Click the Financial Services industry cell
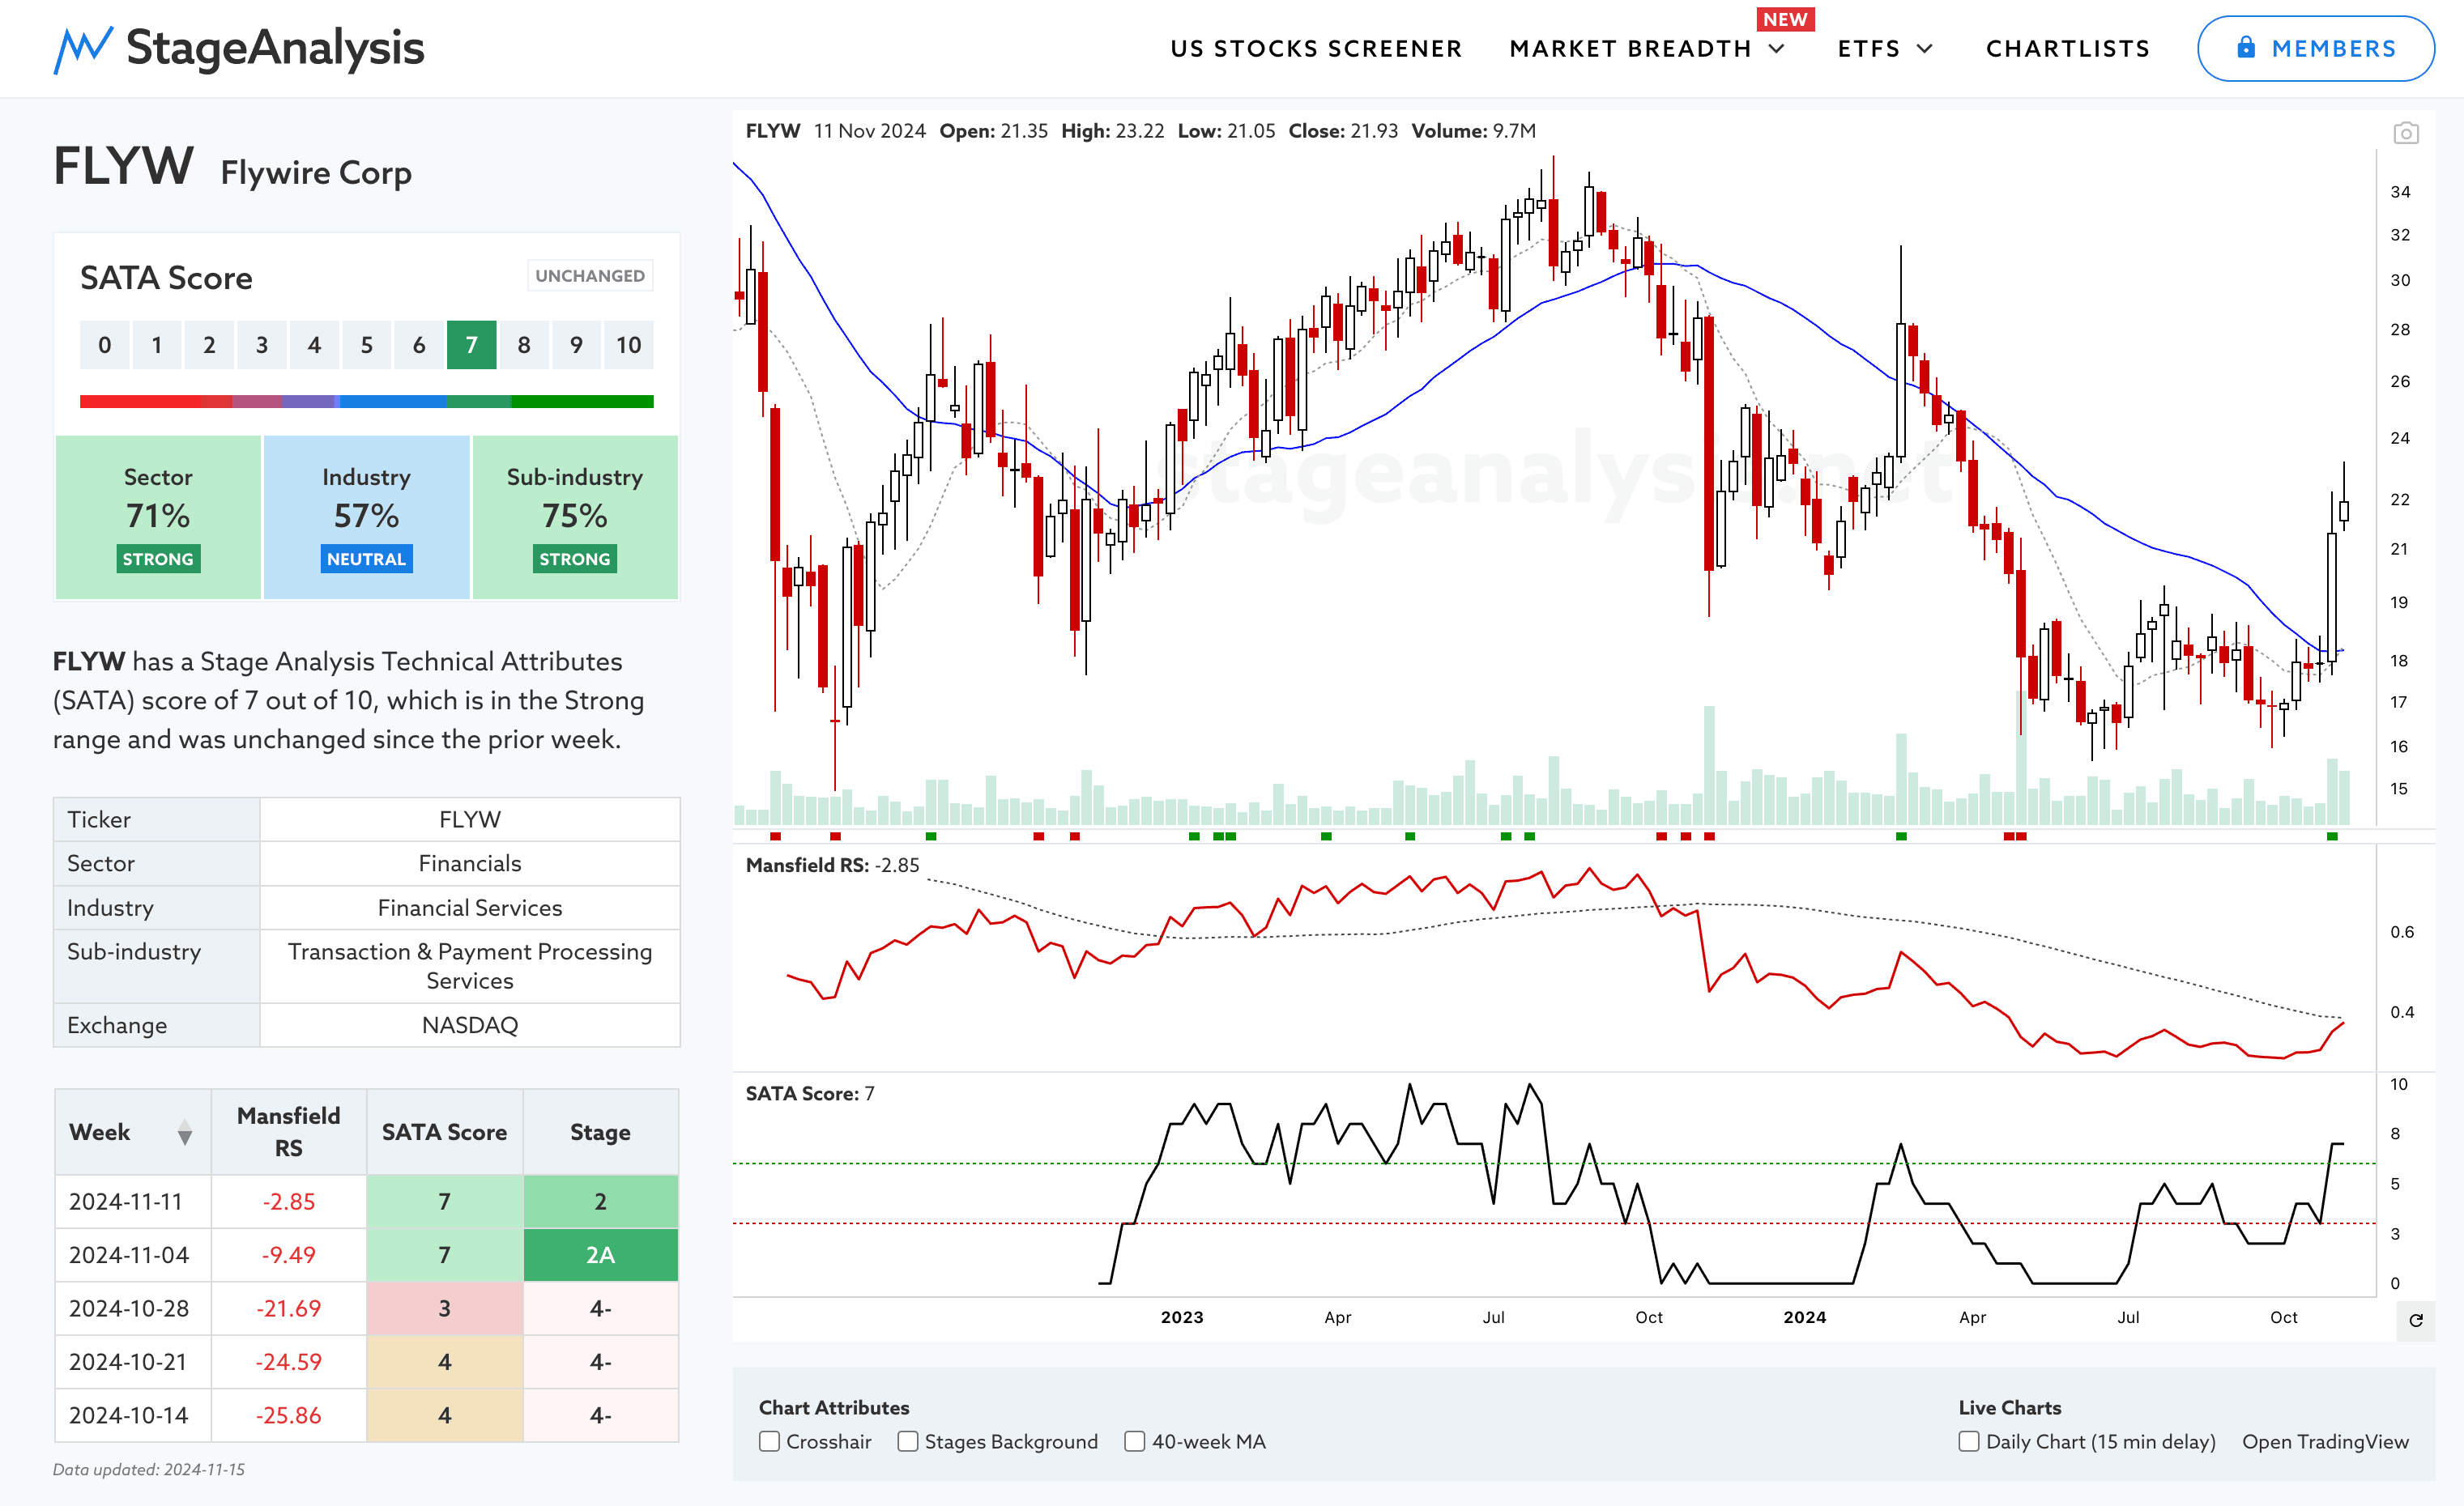Viewport: 2464px width, 1506px height. coord(470,908)
